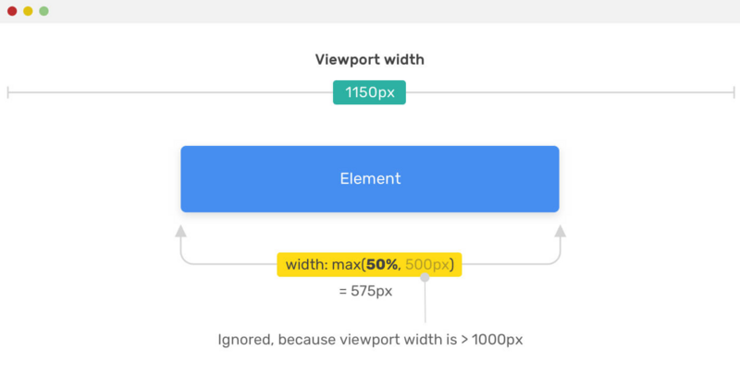Image resolution: width=740 pixels, height=374 pixels.
Task: Click the Viewport width heading
Action: pyautogui.click(x=369, y=60)
